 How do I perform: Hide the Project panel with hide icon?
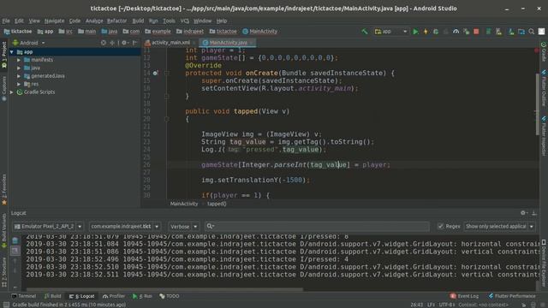tap(135, 43)
